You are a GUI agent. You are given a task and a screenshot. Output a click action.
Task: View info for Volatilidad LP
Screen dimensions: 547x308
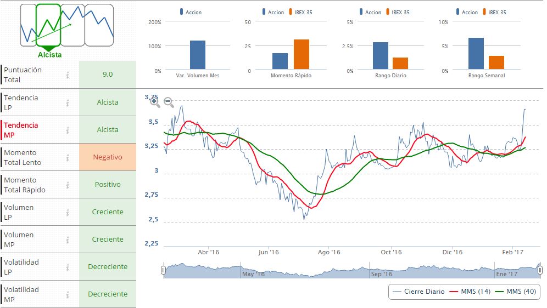point(68,267)
